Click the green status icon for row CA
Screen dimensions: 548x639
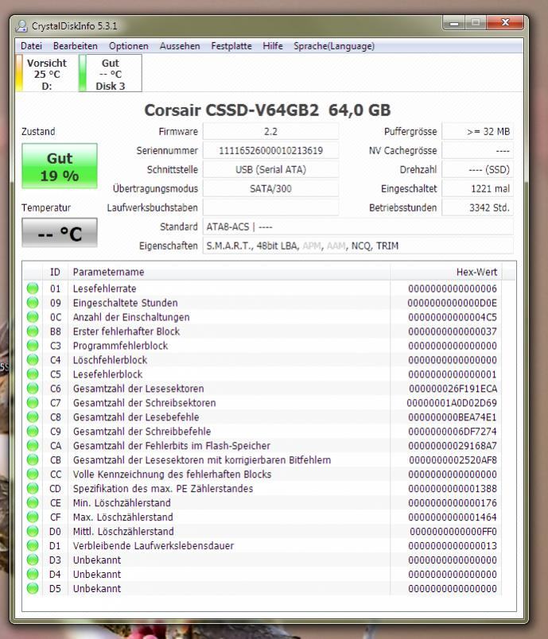tap(33, 445)
